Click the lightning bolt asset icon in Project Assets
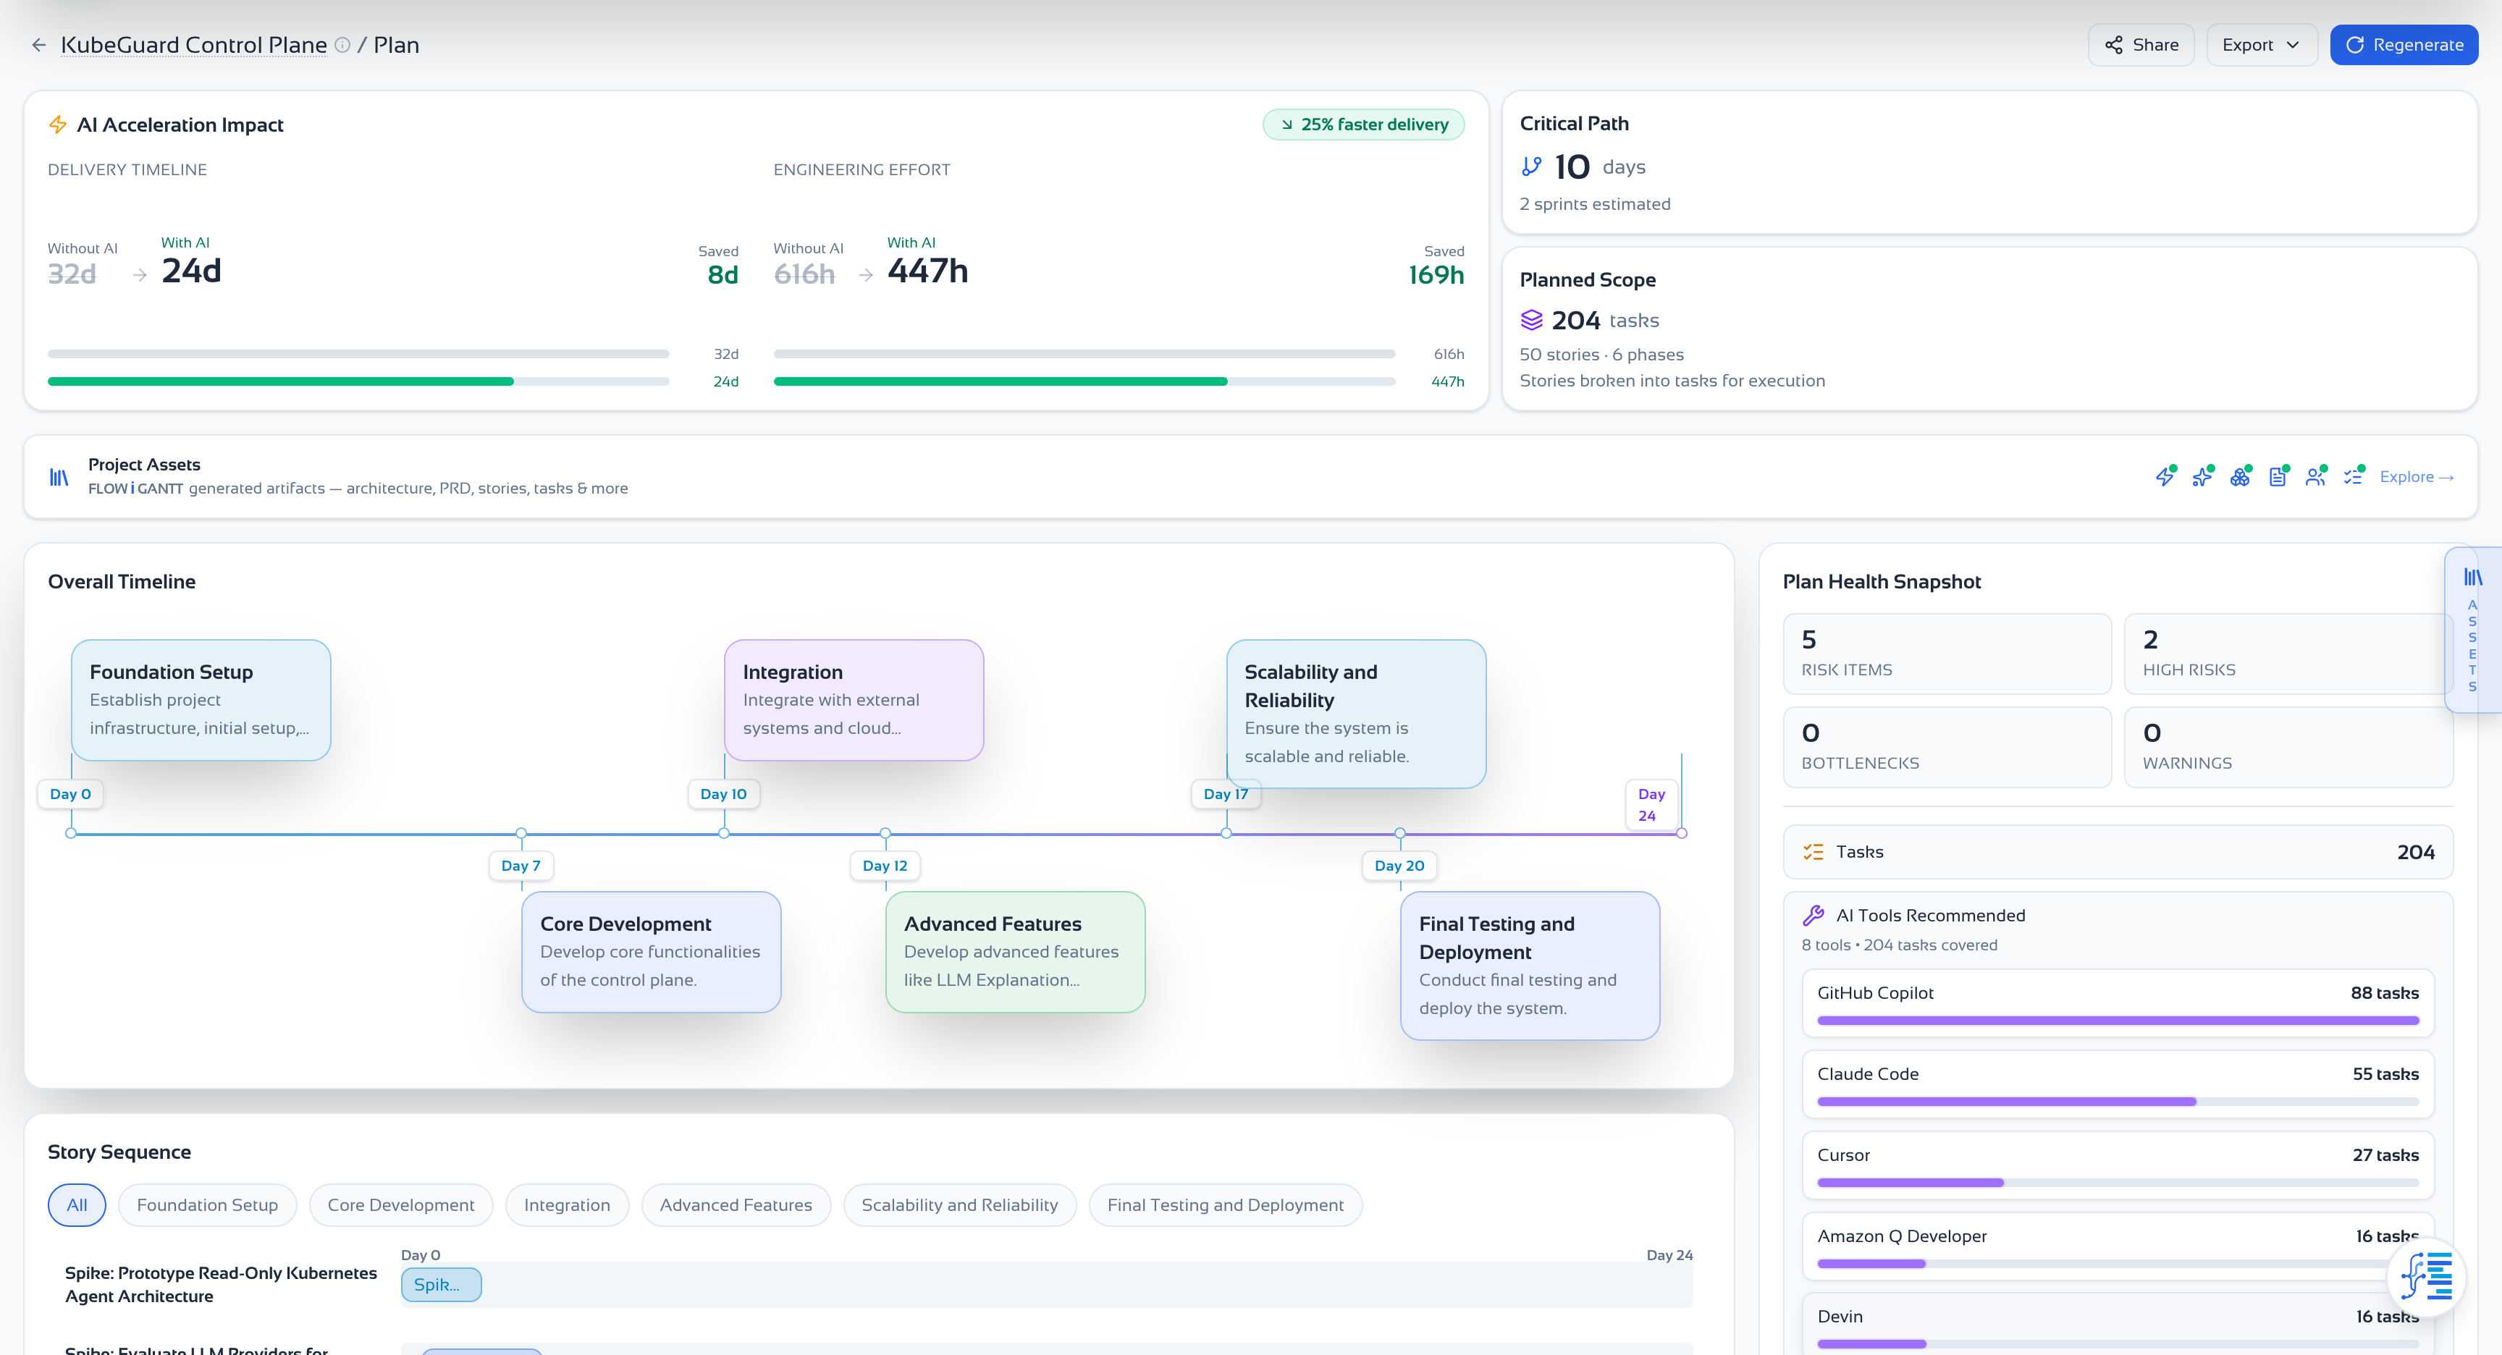 pos(2164,476)
